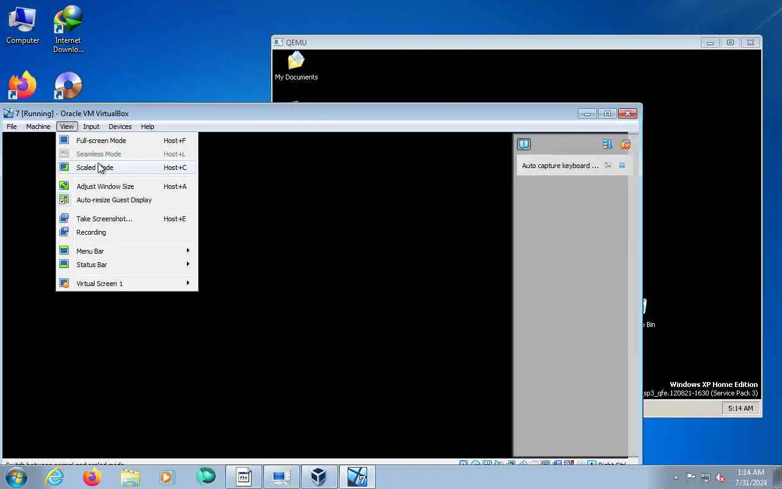
Task: Switch to VirtualBox Manager taskbar button
Action: (319, 477)
